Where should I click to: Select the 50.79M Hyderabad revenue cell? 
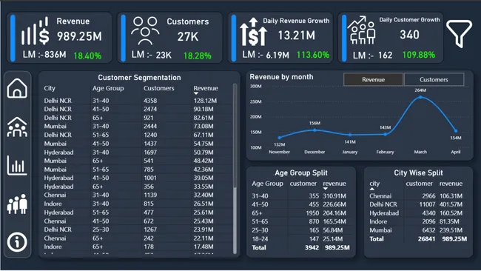(x=203, y=153)
